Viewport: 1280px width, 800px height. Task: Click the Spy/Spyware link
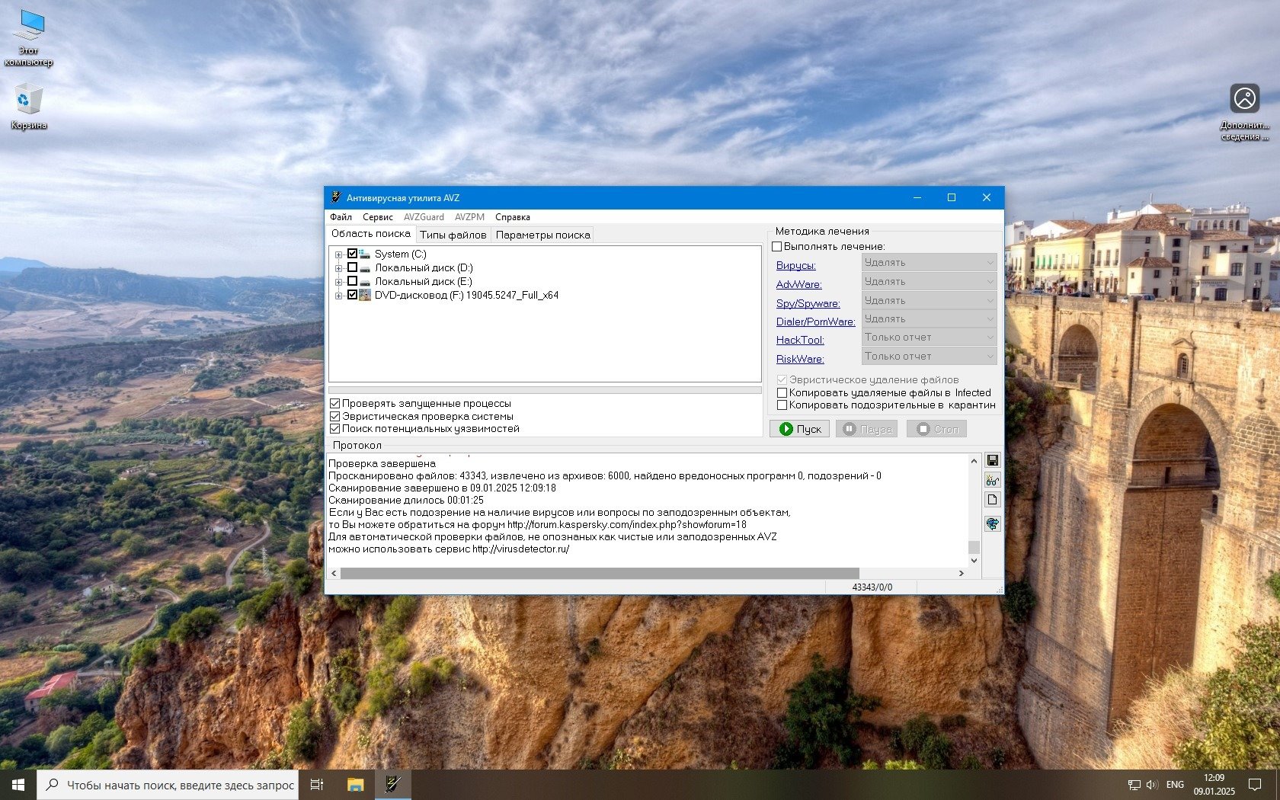point(808,303)
